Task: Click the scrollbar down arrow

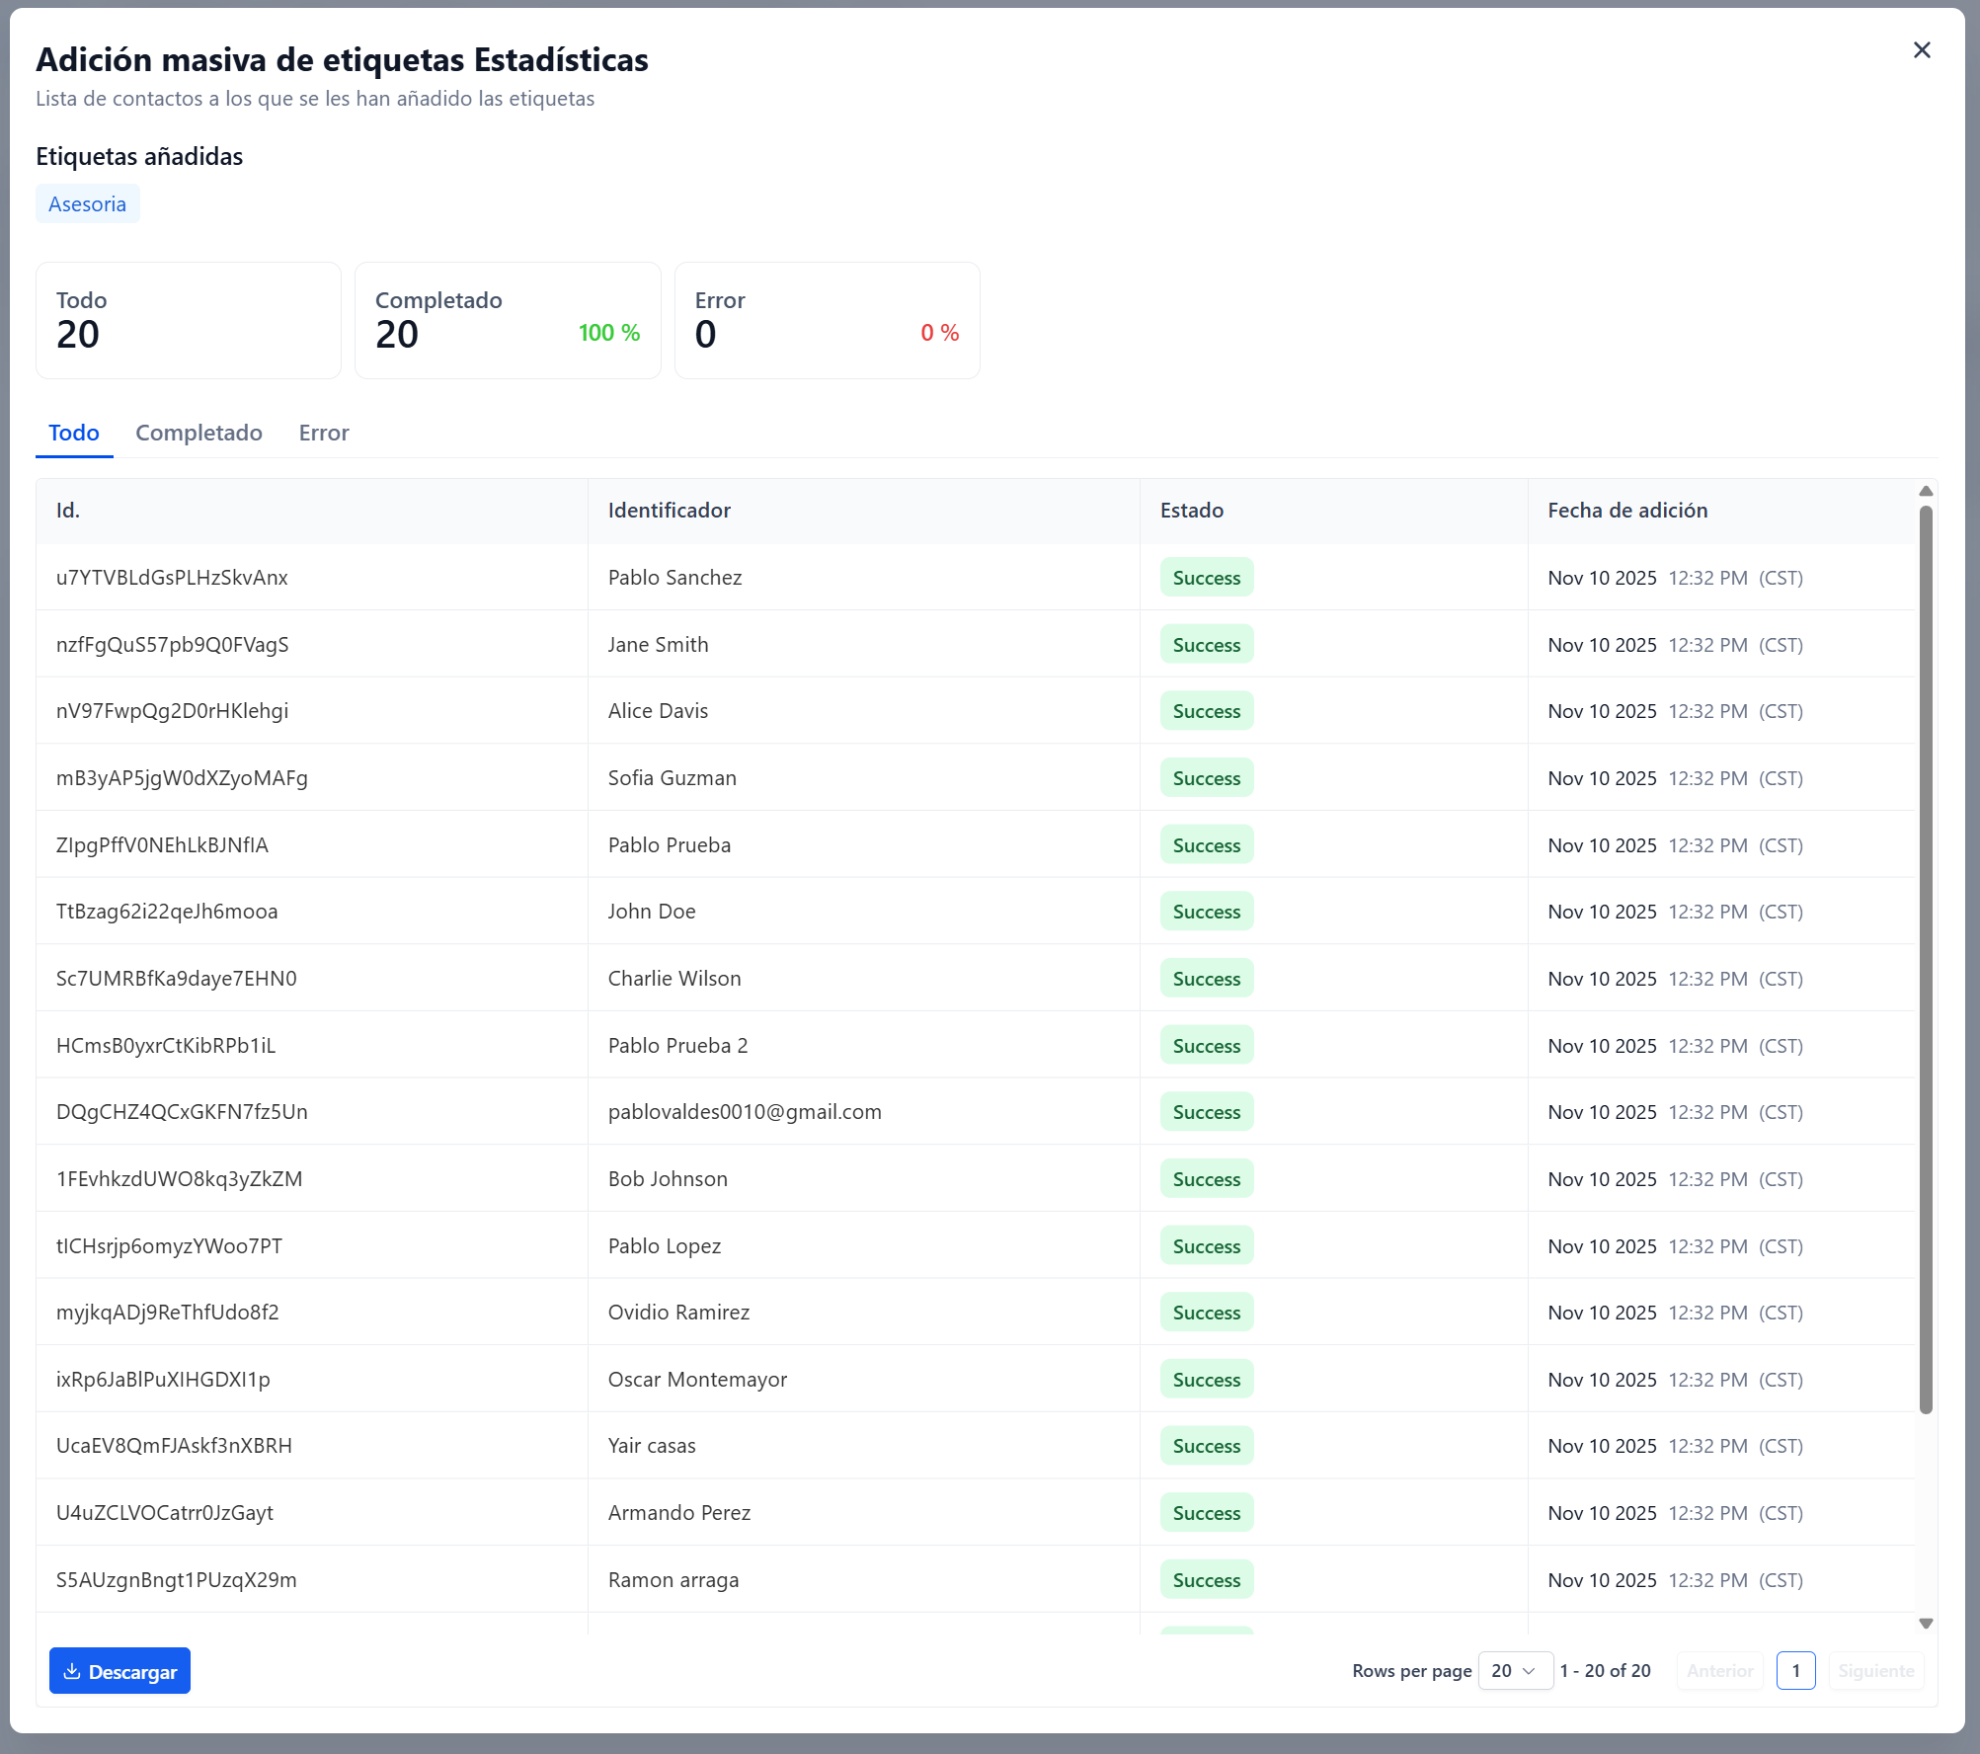Action: tap(1925, 1624)
